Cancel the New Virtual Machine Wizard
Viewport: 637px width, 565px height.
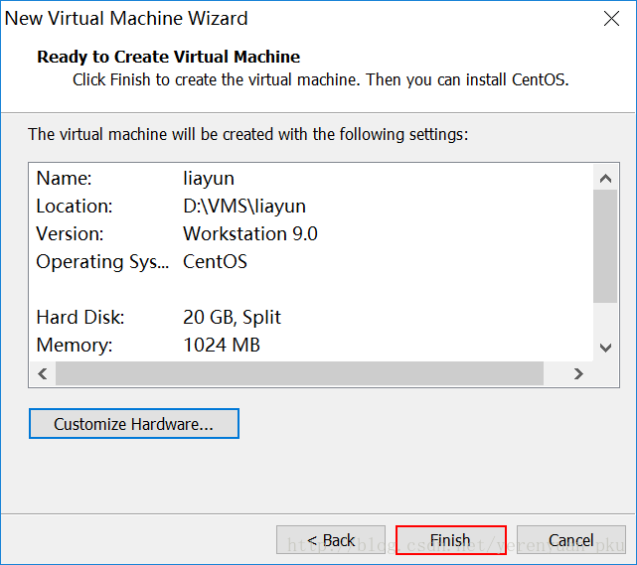click(570, 540)
